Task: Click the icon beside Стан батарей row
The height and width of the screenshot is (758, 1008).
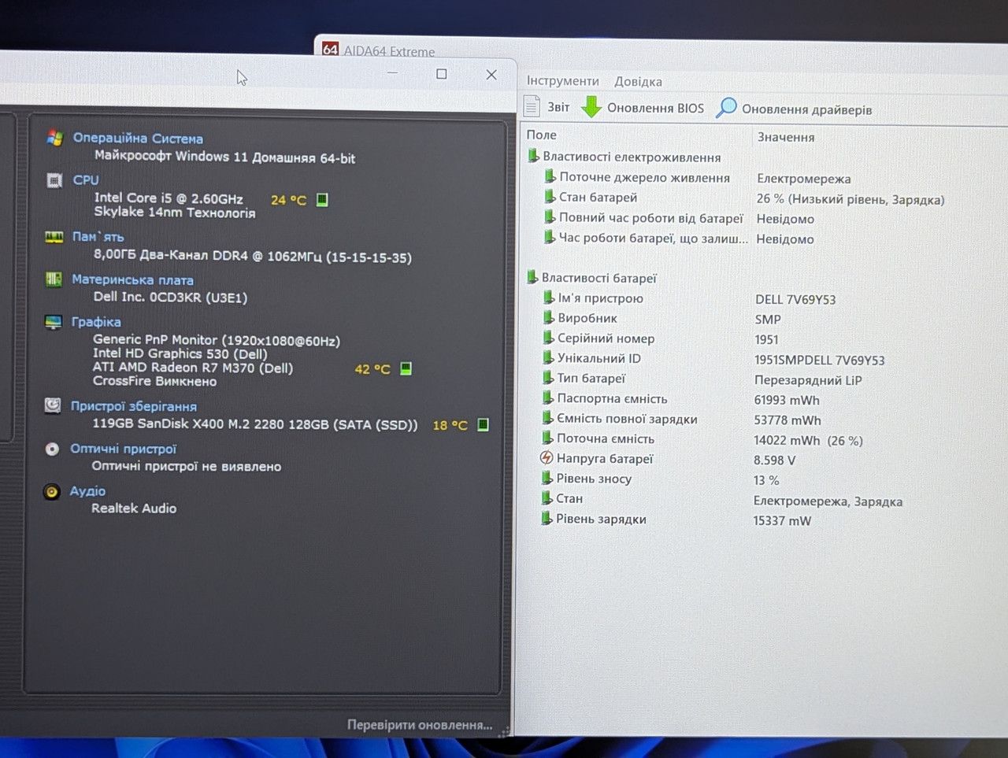Action: point(550,197)
